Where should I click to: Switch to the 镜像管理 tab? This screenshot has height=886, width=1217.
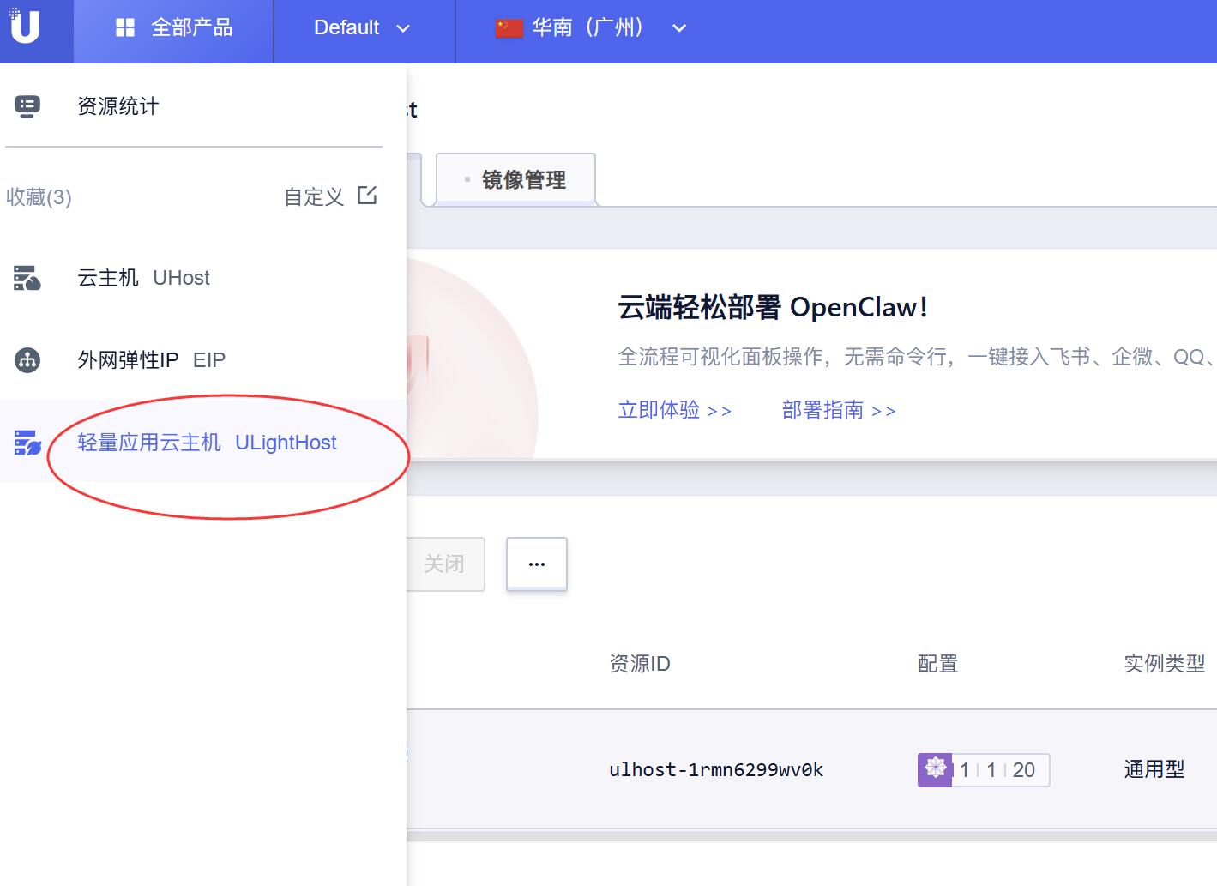tap(516, 179)
